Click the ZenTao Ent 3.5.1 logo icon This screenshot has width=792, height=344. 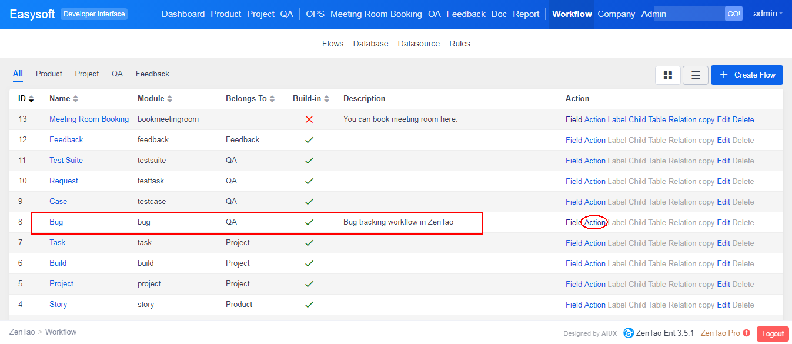(629, 333)
